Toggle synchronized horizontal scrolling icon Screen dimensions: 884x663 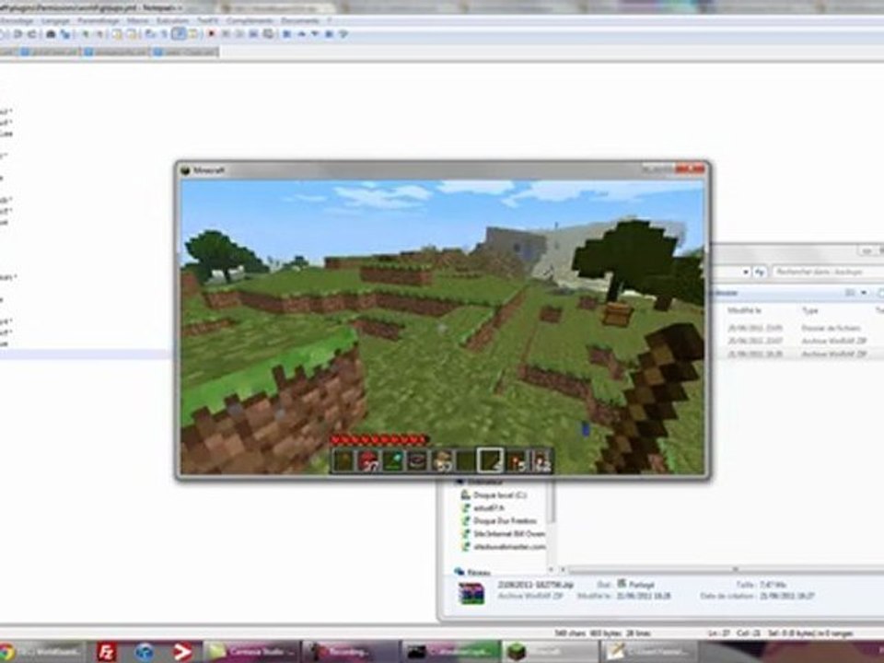click(132, 34)
